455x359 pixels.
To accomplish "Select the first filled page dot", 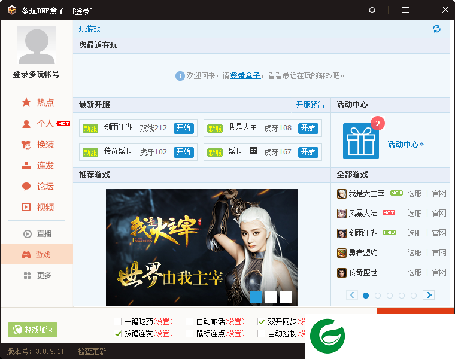I will pos(366,296).
